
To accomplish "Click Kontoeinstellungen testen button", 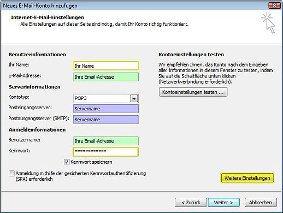I will tap(193, 92).
